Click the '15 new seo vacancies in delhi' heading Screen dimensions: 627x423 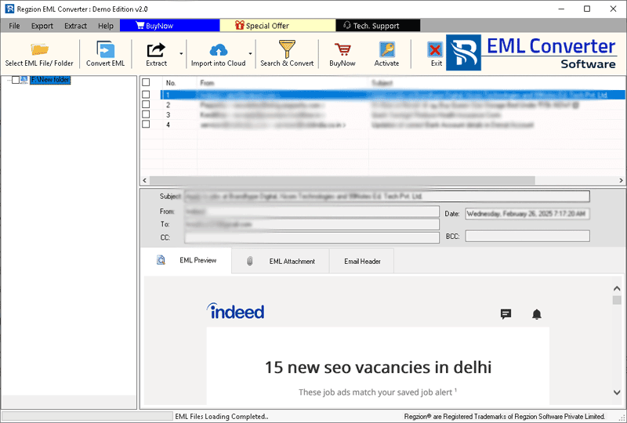[x=378, y=367]
